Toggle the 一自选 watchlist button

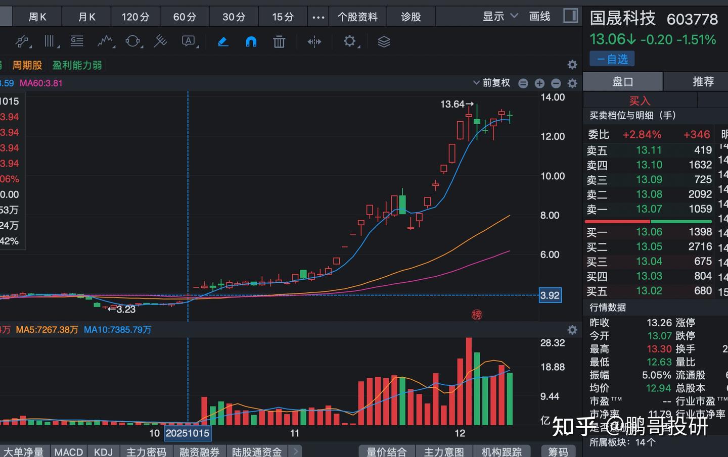(x=612, y=59)
